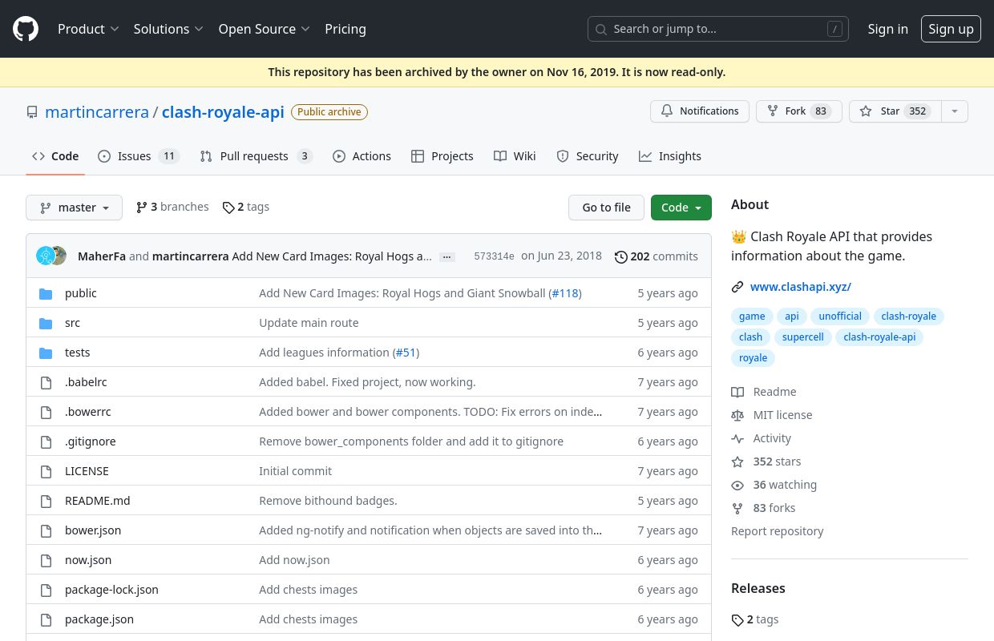The width and height of the screenshot is (994, 641).
Task: Click the file icon beside .babelrc
Action: (46, 382)
